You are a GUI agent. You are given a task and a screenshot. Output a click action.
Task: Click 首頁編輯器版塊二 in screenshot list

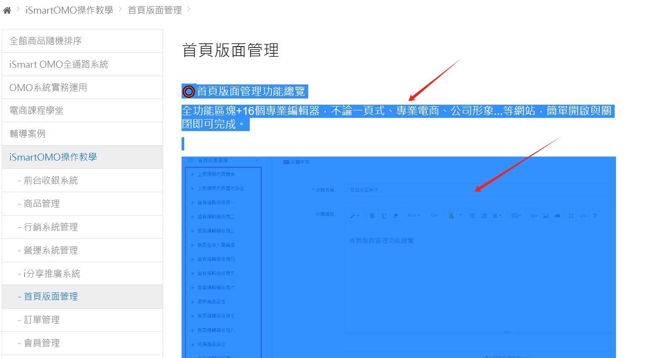pos(216,217)
